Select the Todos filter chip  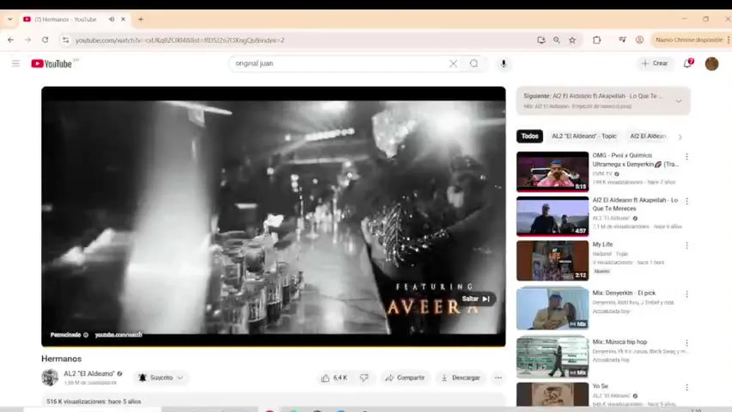(530, 136)
